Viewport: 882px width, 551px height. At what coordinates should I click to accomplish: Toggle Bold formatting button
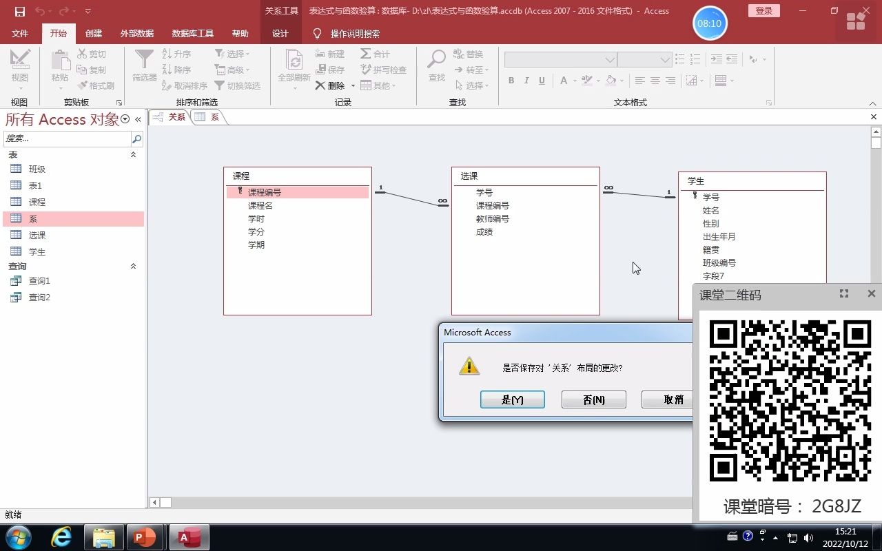511,81
